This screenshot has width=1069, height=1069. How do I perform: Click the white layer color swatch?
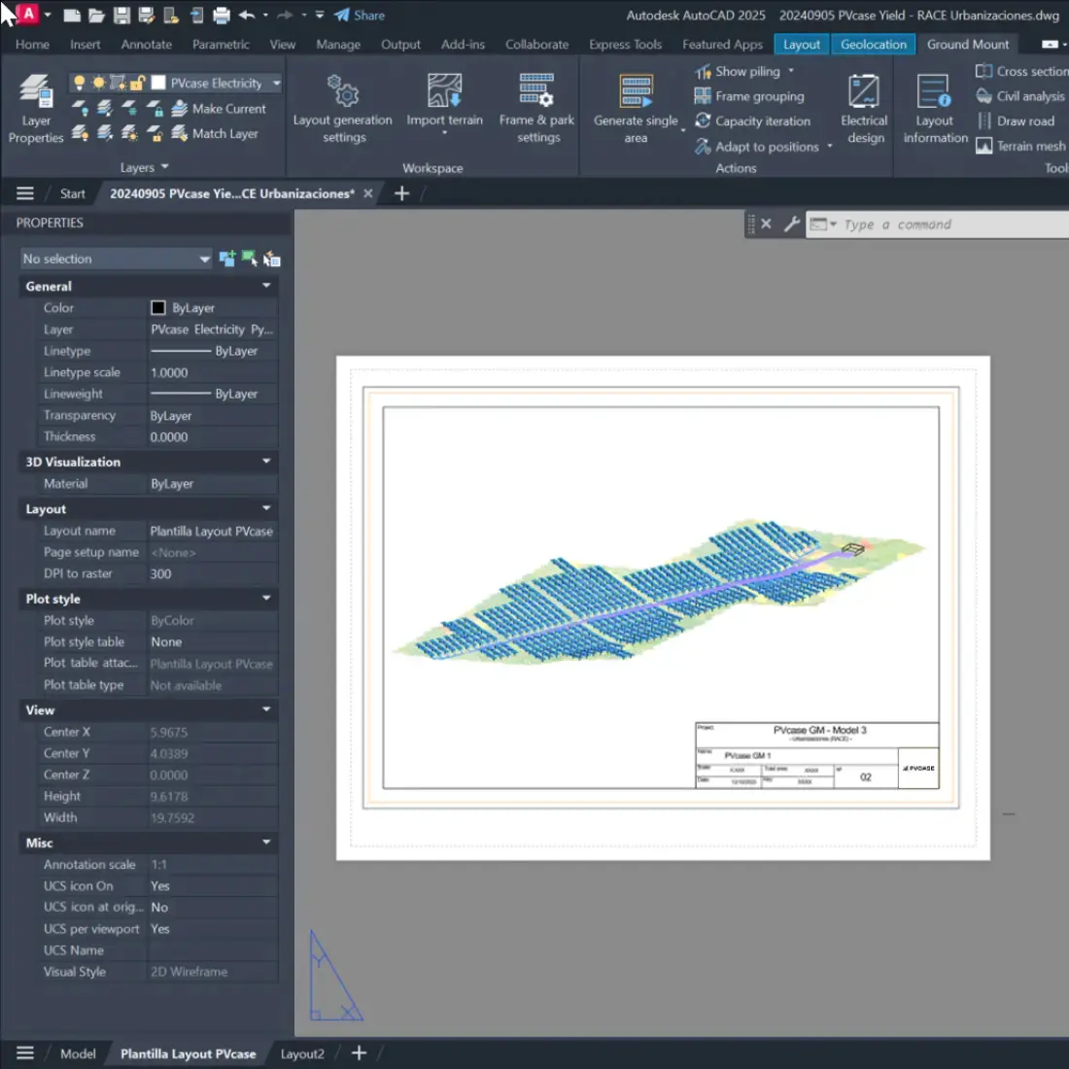[157, 83]
